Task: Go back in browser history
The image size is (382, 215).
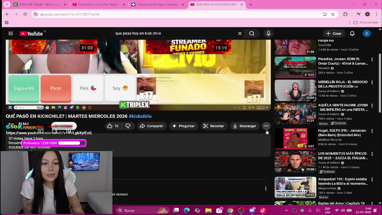Action: (7, 14)
